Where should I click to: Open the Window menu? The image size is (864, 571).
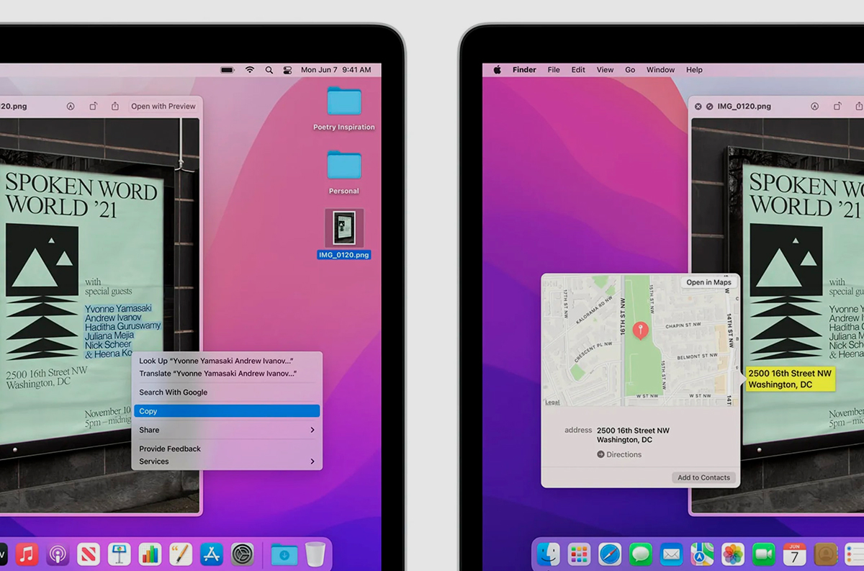click(660, 70)
